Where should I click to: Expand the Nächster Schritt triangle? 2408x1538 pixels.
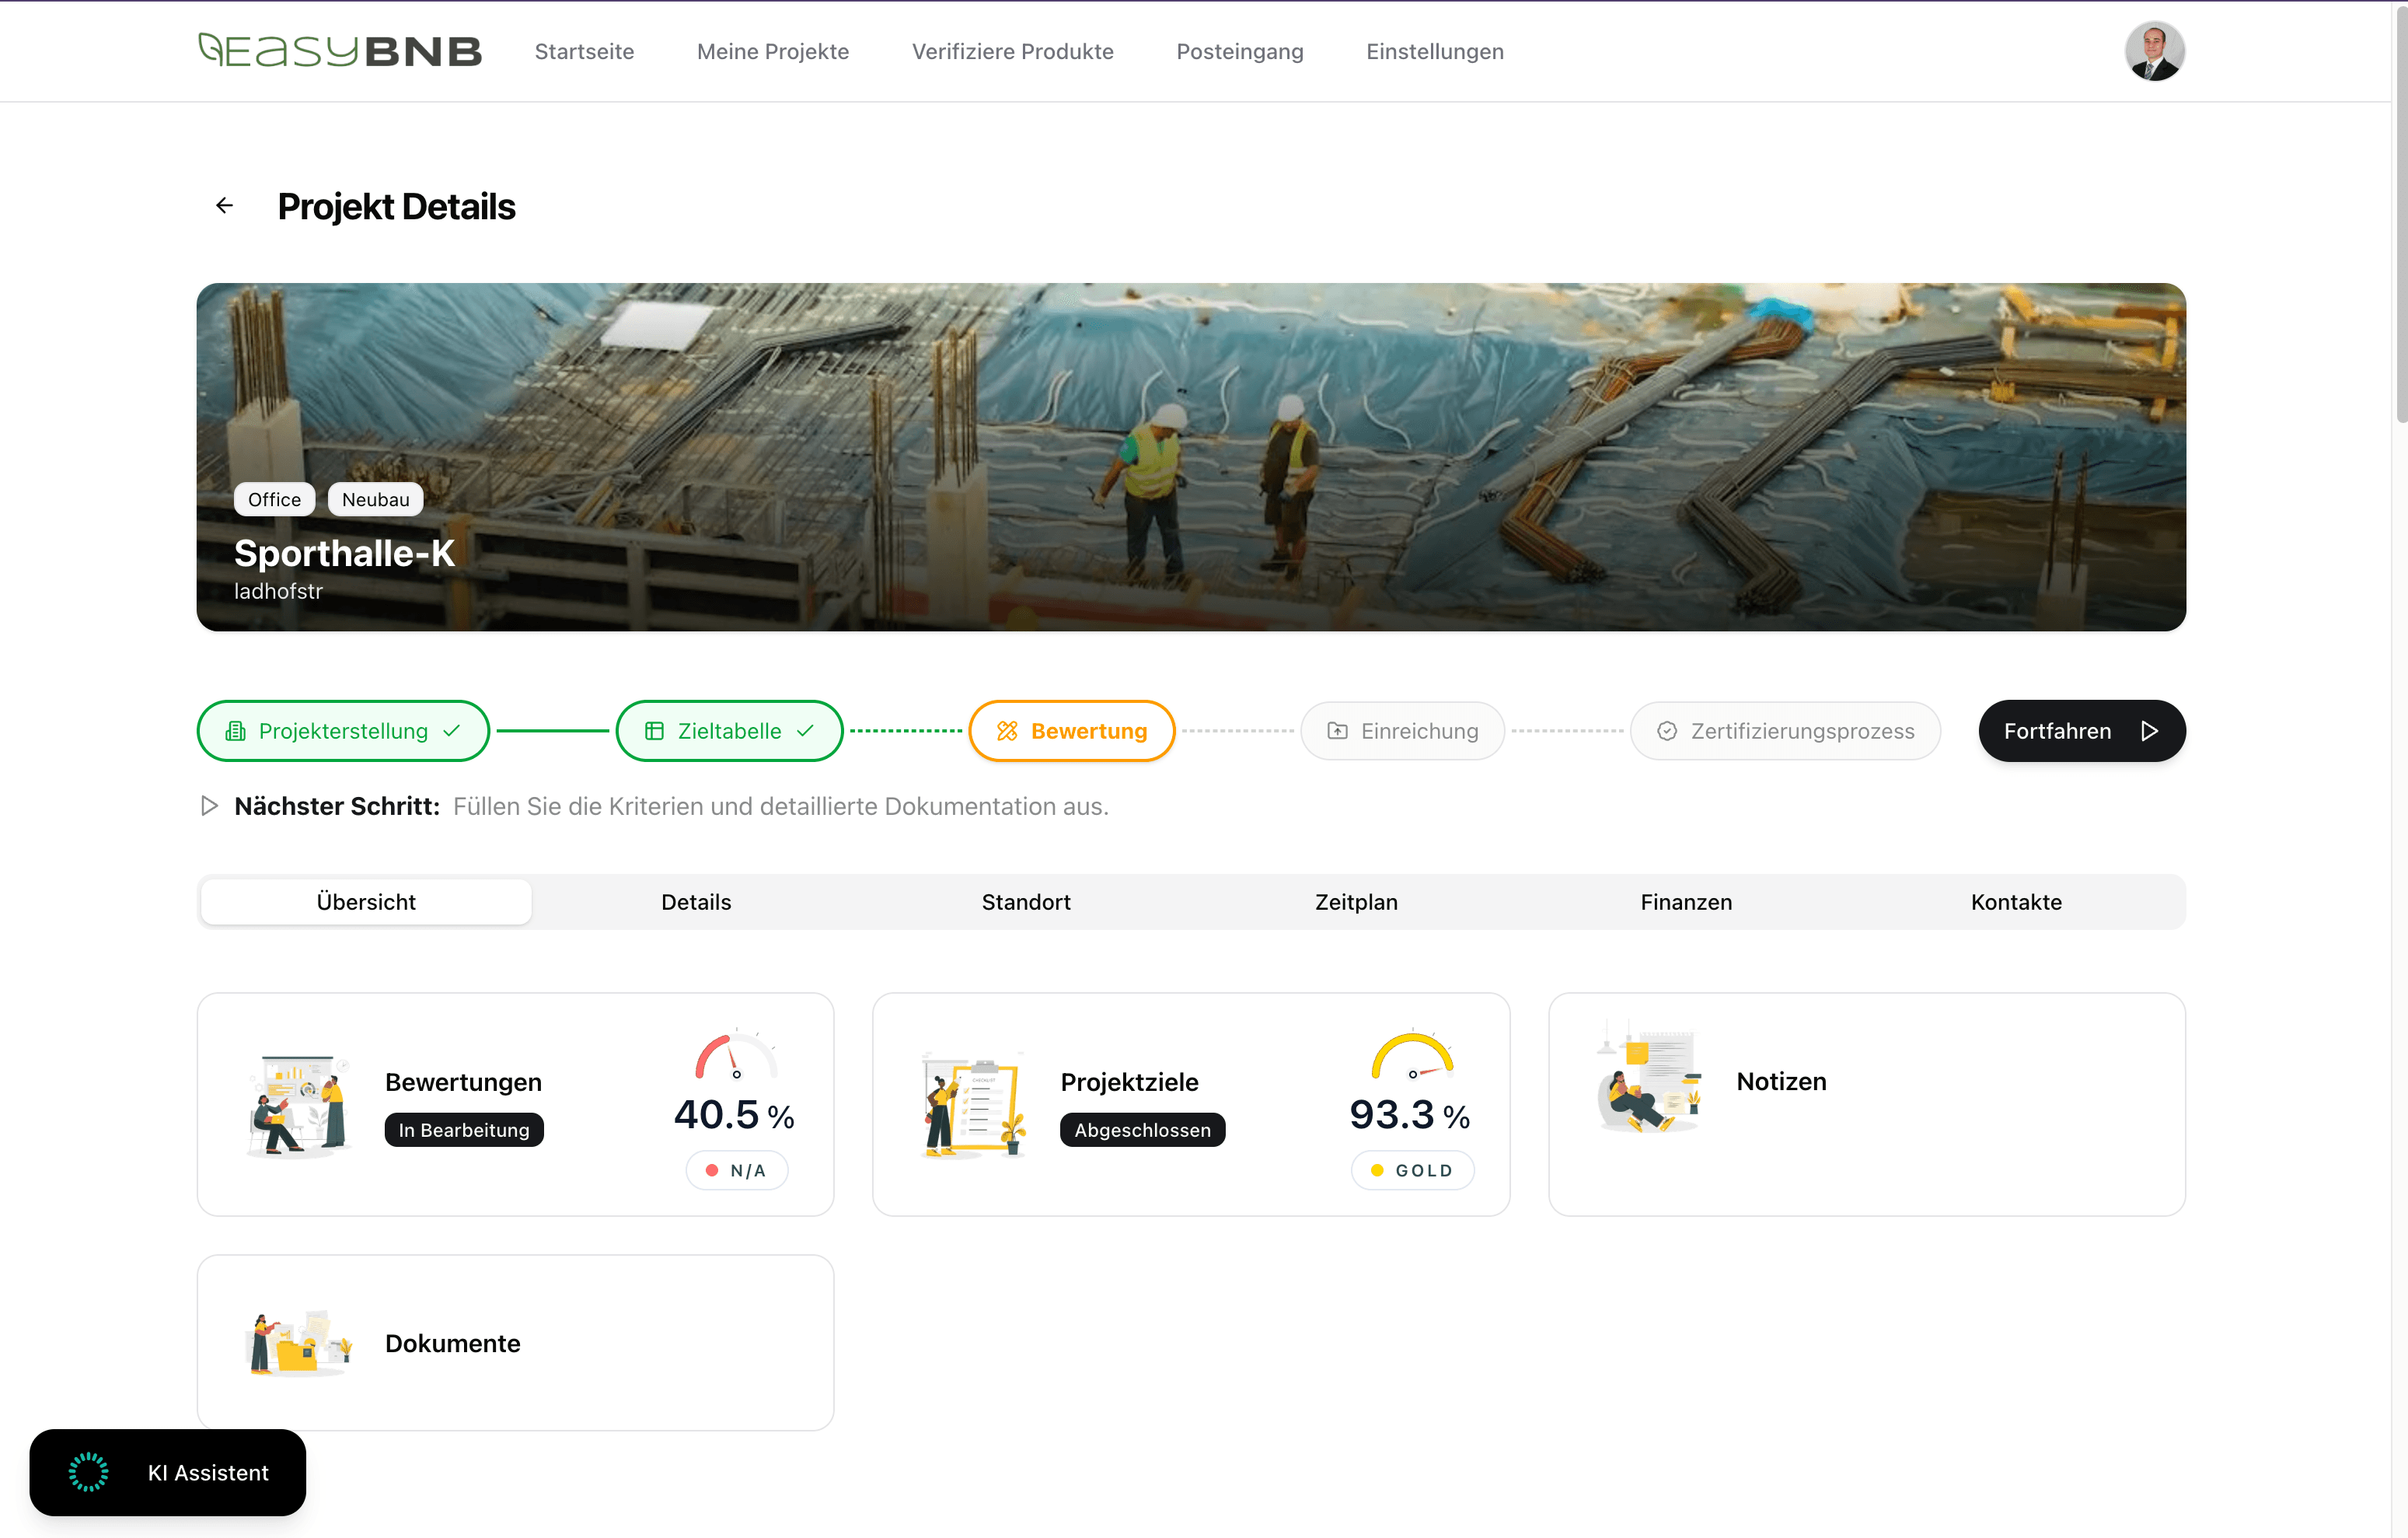pyautogui.click(x=209, y=806)
